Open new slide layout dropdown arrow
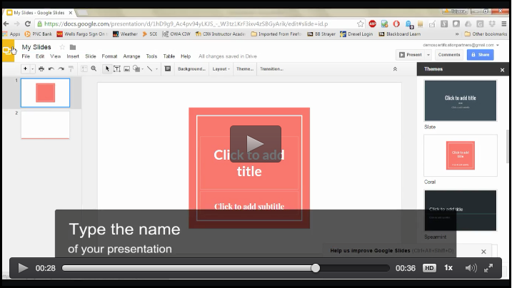Screen dimensions: 512x288 [x=32, y=68]
